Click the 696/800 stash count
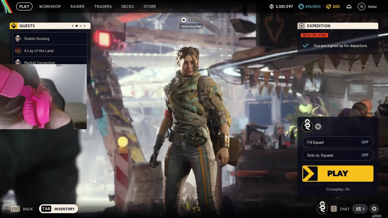This screenshot has height=218, width=388. coord(313,6)
